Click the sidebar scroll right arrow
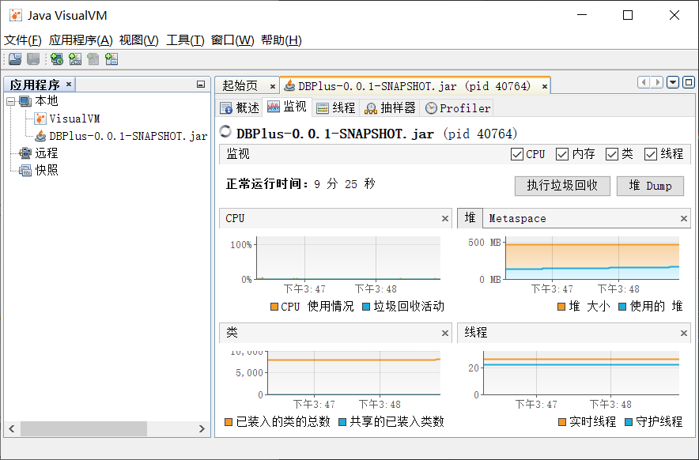 tap(202, 429)
